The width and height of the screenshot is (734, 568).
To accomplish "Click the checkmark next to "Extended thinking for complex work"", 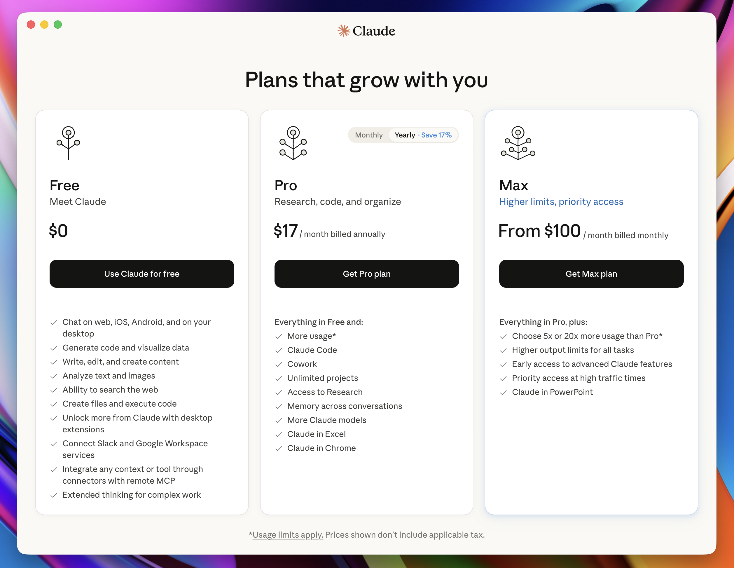I will click(54, 495).
